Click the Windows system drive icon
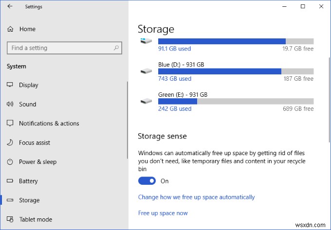Viewport: 331px width, 230px height. [x=146, y=41]
